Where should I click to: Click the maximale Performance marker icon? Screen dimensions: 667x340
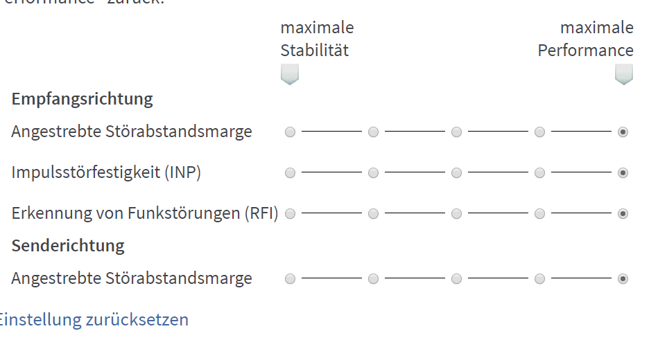624,74
